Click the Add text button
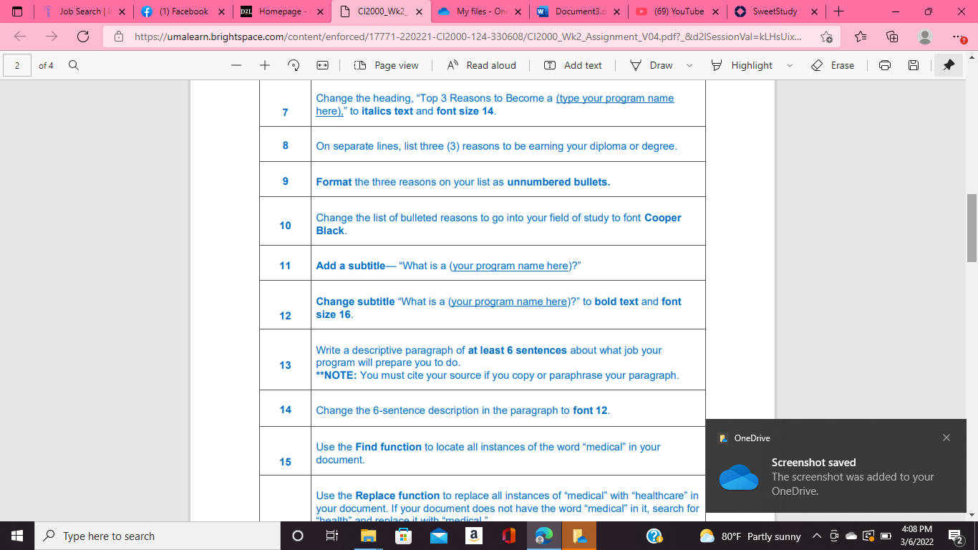Viewport: 978px width, 550px height. tap(573, 65)
